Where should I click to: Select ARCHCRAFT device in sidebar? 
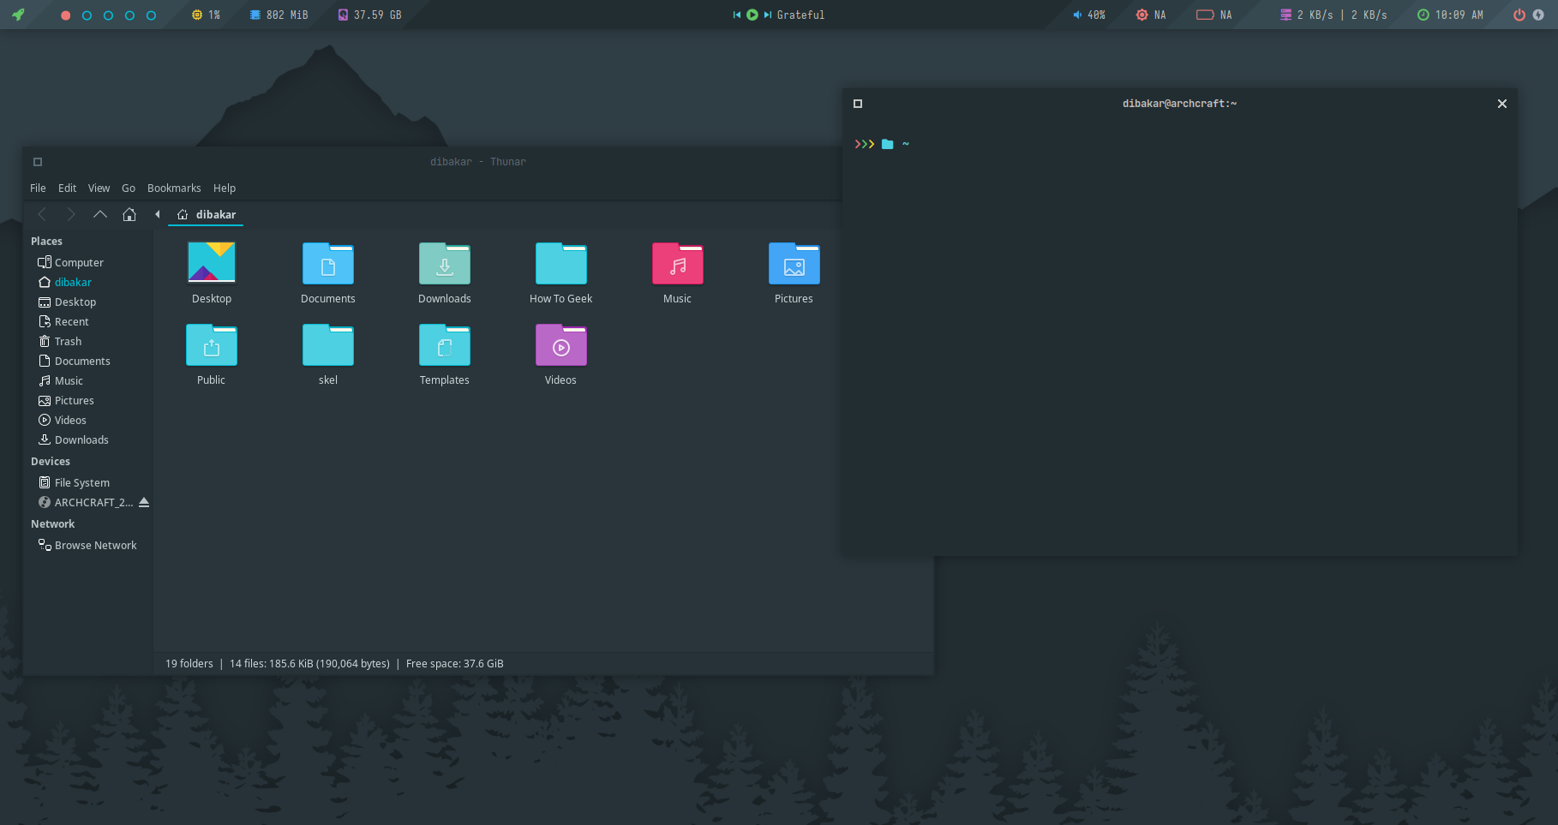(86, 502)
